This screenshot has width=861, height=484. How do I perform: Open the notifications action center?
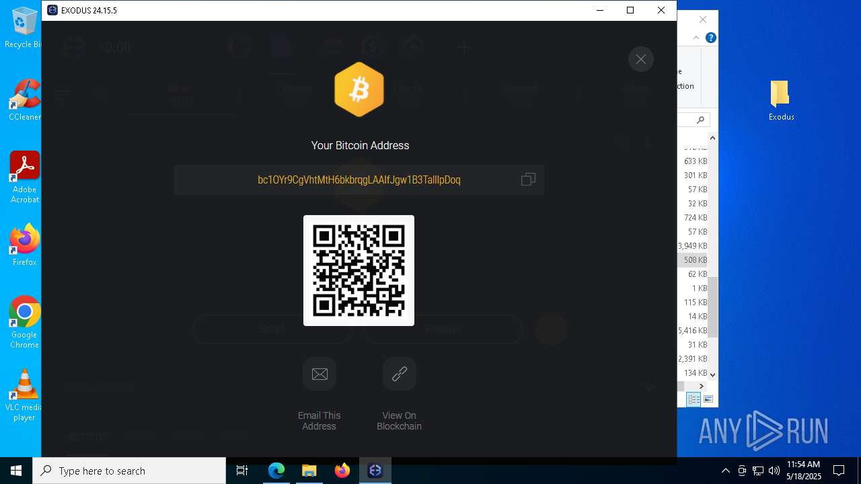pyautogui.click(x=839, y=471)
